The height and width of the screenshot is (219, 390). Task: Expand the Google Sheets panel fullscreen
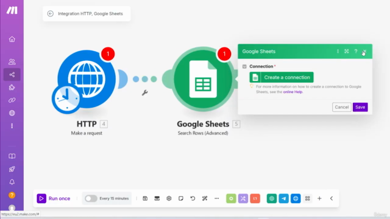point(347,51)
